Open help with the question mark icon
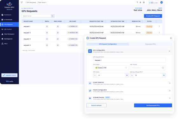This screenshot has height=121, width=180. (x=137, y=3)
